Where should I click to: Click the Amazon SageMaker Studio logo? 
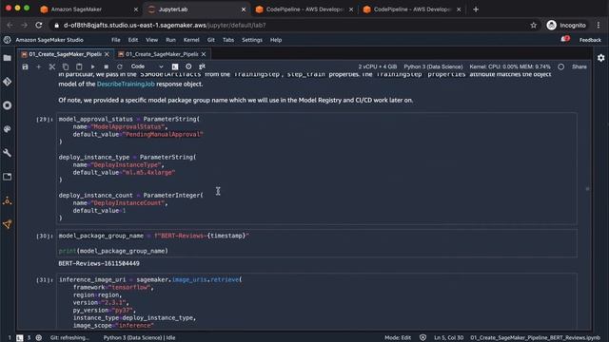(7, 40)
